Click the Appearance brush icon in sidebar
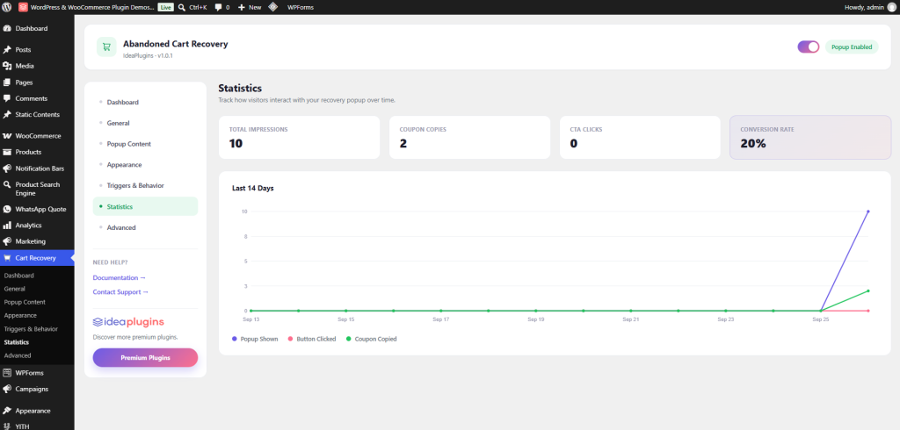 coord(7,411)
